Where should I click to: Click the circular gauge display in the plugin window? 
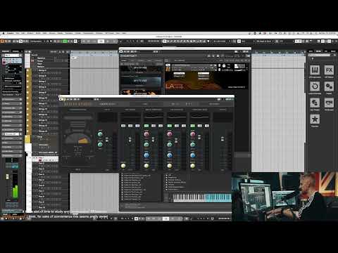[x=77, y=138]
